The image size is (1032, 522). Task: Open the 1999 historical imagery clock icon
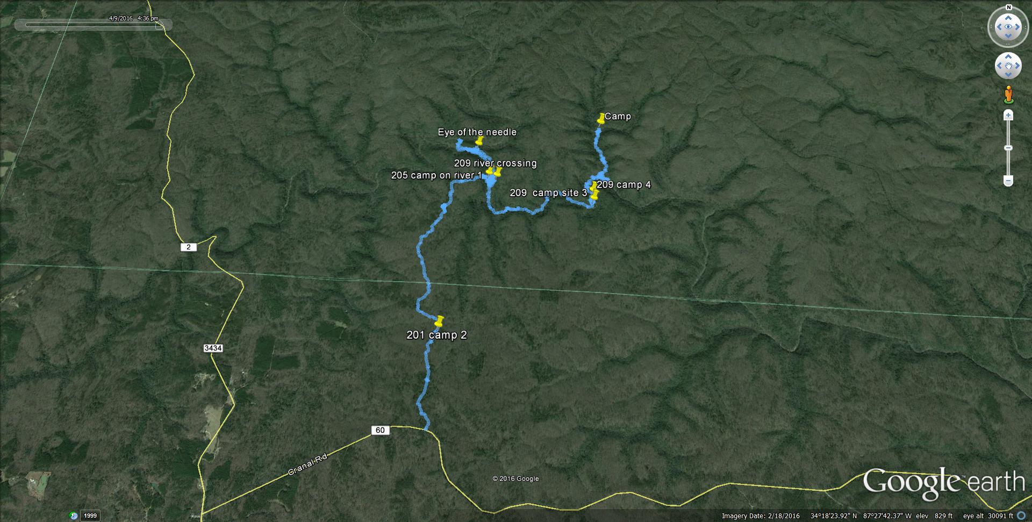click(x=74, y=516)
